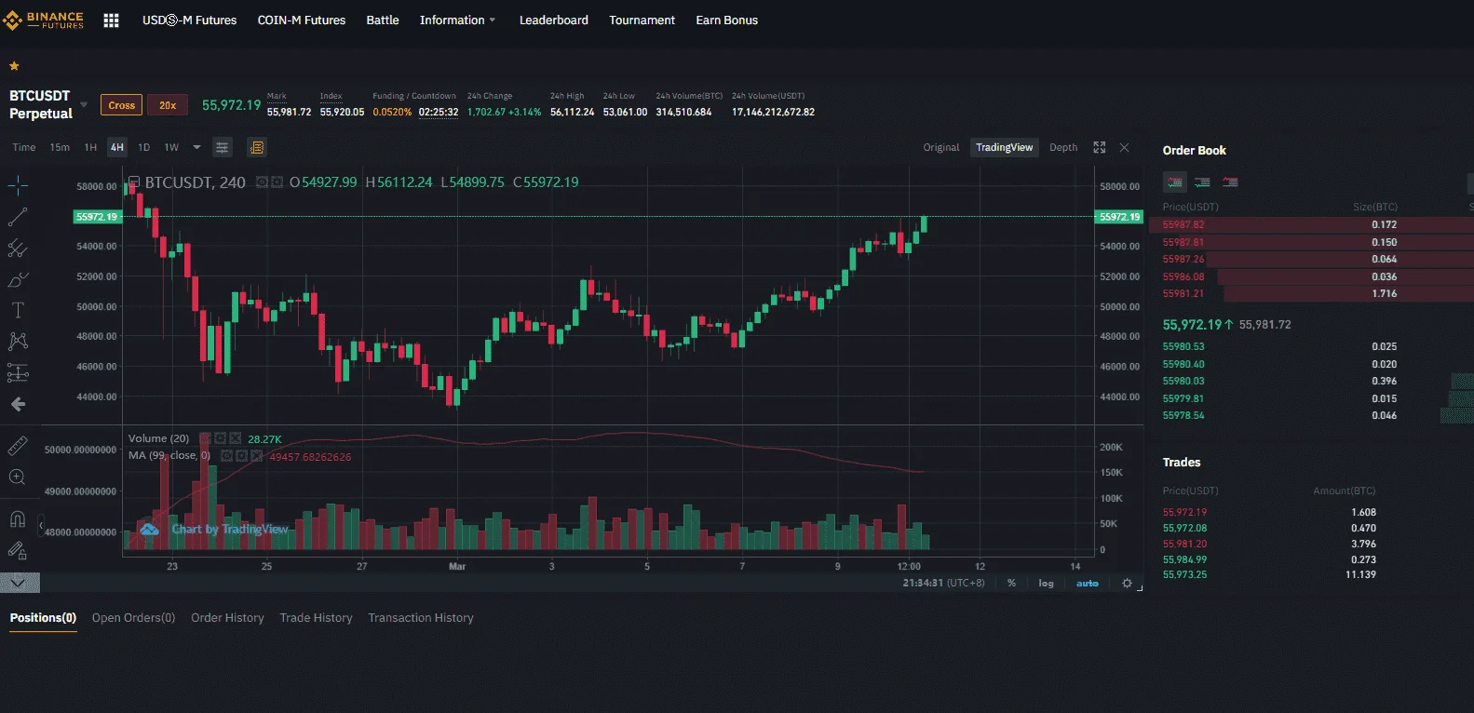1474x713 pixels.
Task: Click bid price 55980.53 in order book
Action: [x=1183, y=346]
